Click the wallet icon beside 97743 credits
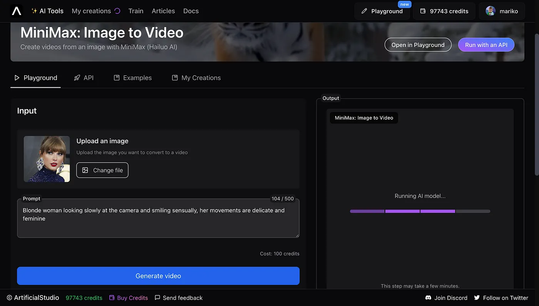This screenshot has height=306, width=539. [x=423, y=11]
